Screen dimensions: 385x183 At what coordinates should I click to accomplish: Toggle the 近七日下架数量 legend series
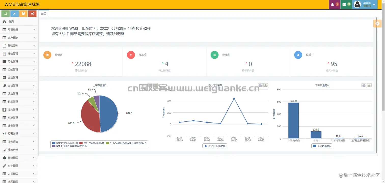[x=215, y=146]
